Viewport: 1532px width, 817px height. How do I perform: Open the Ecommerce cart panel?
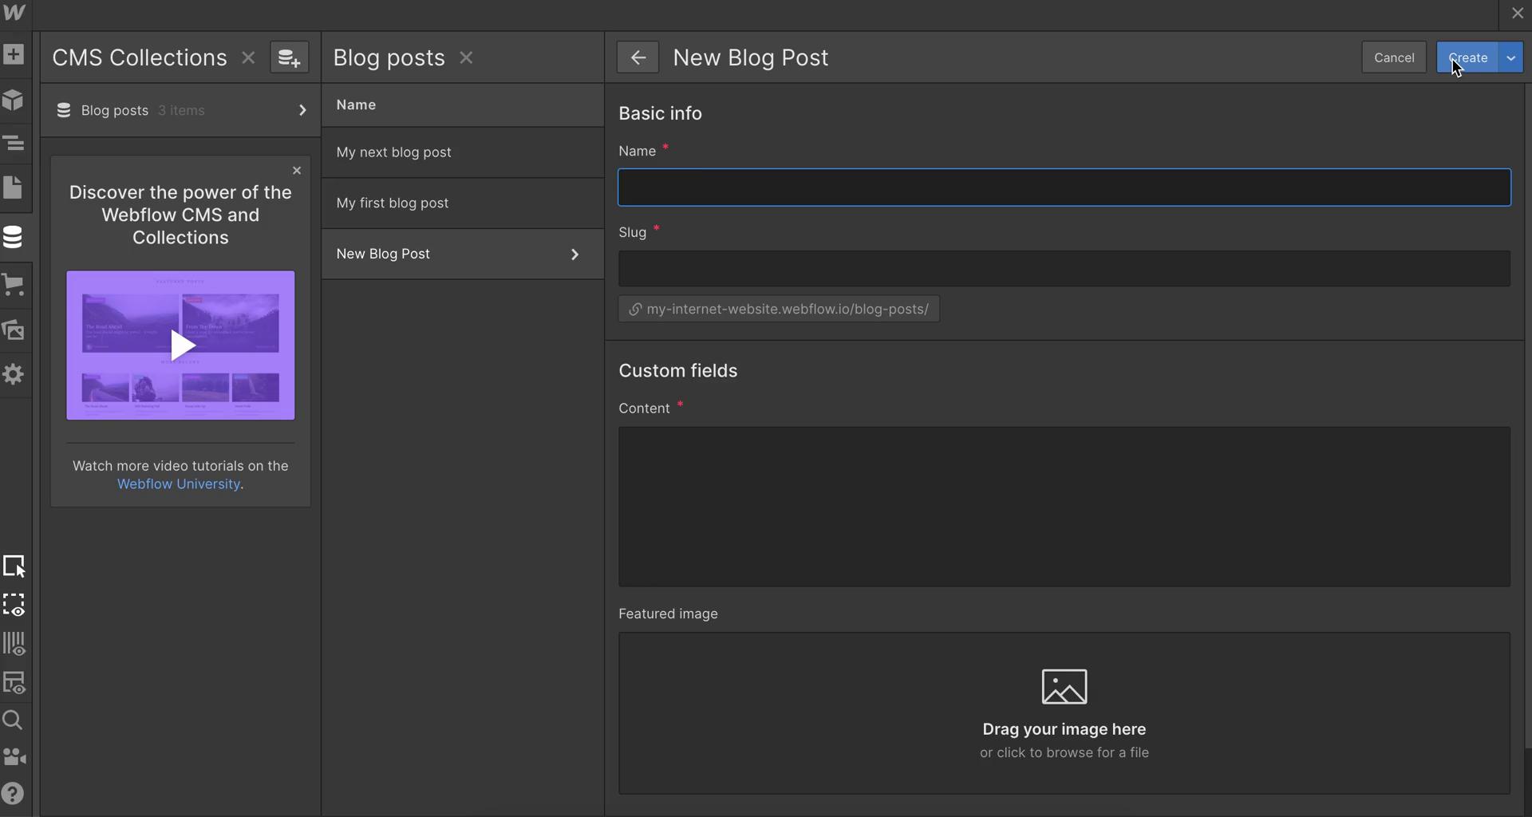click(x=14, y=285)
